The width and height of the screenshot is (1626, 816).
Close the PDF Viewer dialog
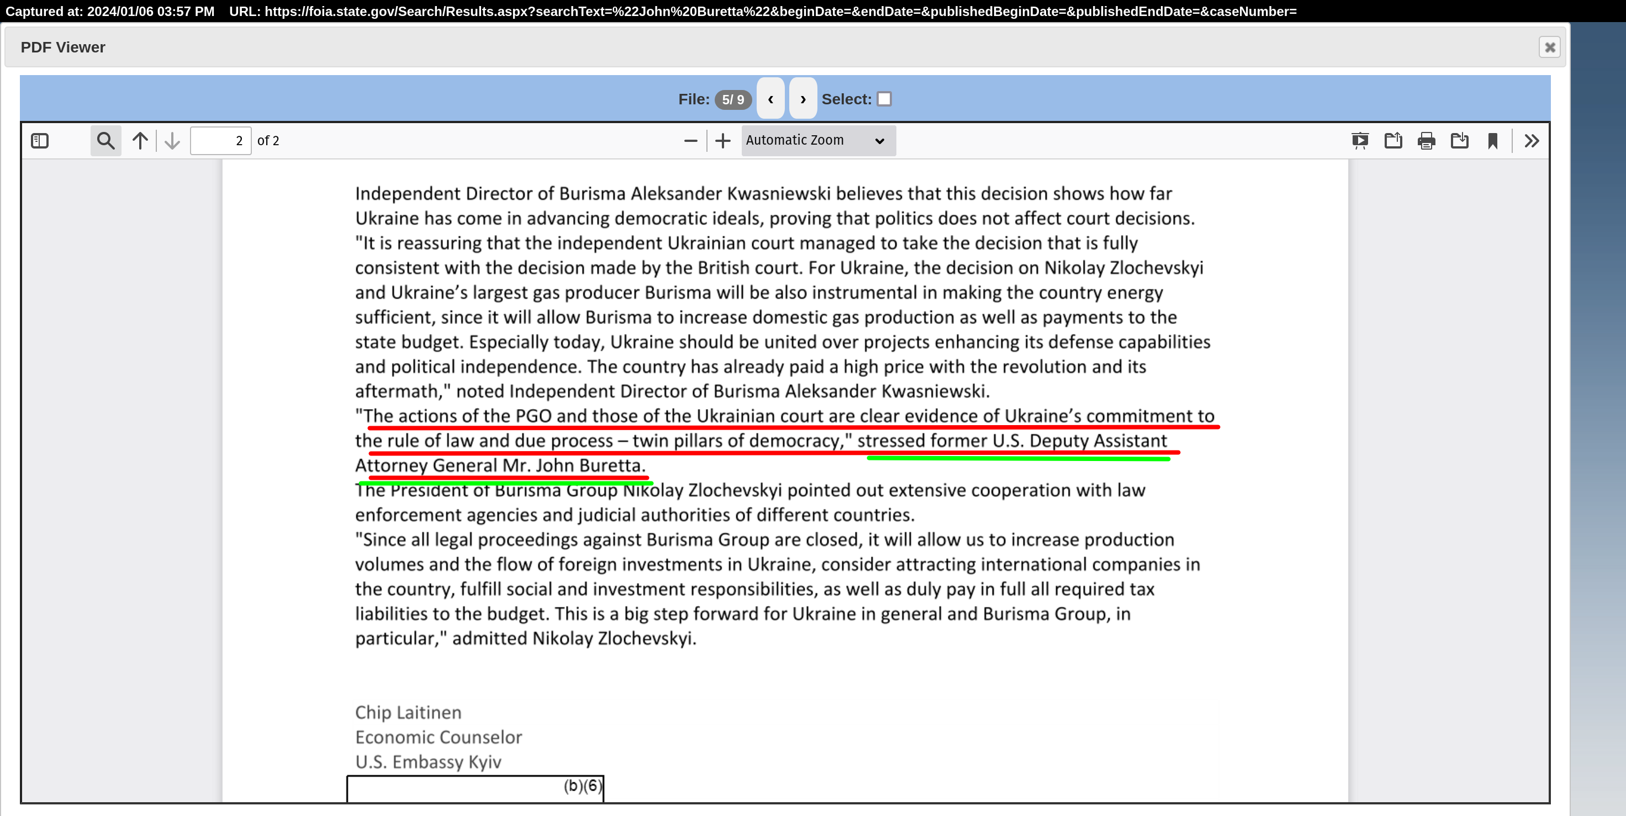[1550, 47]
